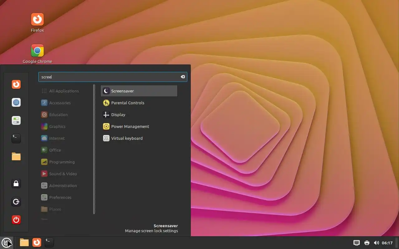Launch Terminal from the menu favorites sidebar
This screenshot has height=249, width=399.
pos(16,139)
